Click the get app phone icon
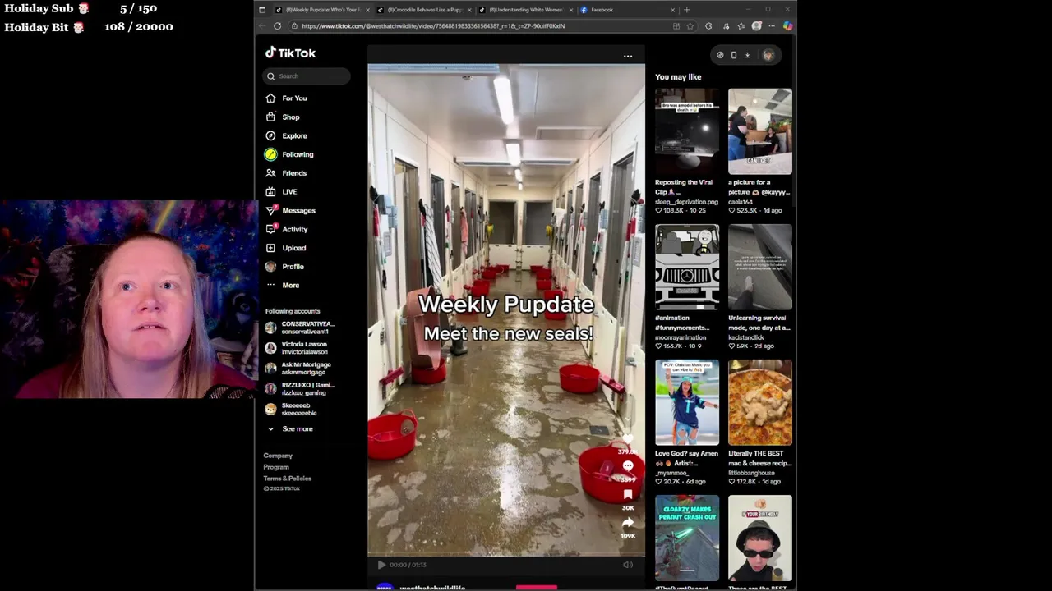Screen dimensions: 1052x591 tap(734, 55)
